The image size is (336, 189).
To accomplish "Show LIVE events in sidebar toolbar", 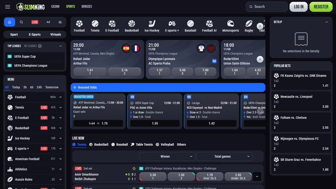I will click(x=35, y=22).
